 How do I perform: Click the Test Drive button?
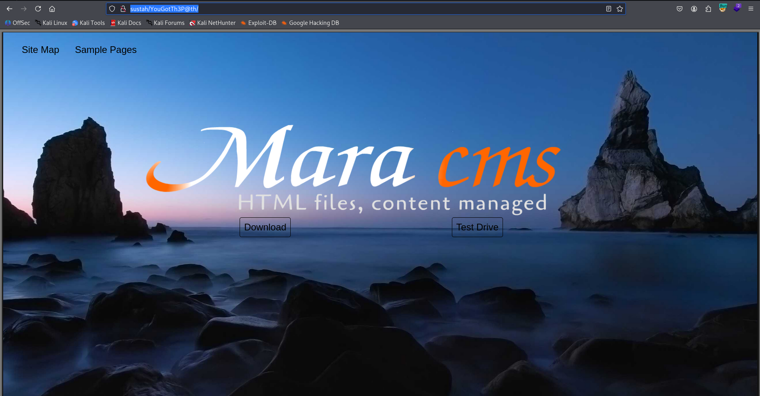(x=477, y=227)
